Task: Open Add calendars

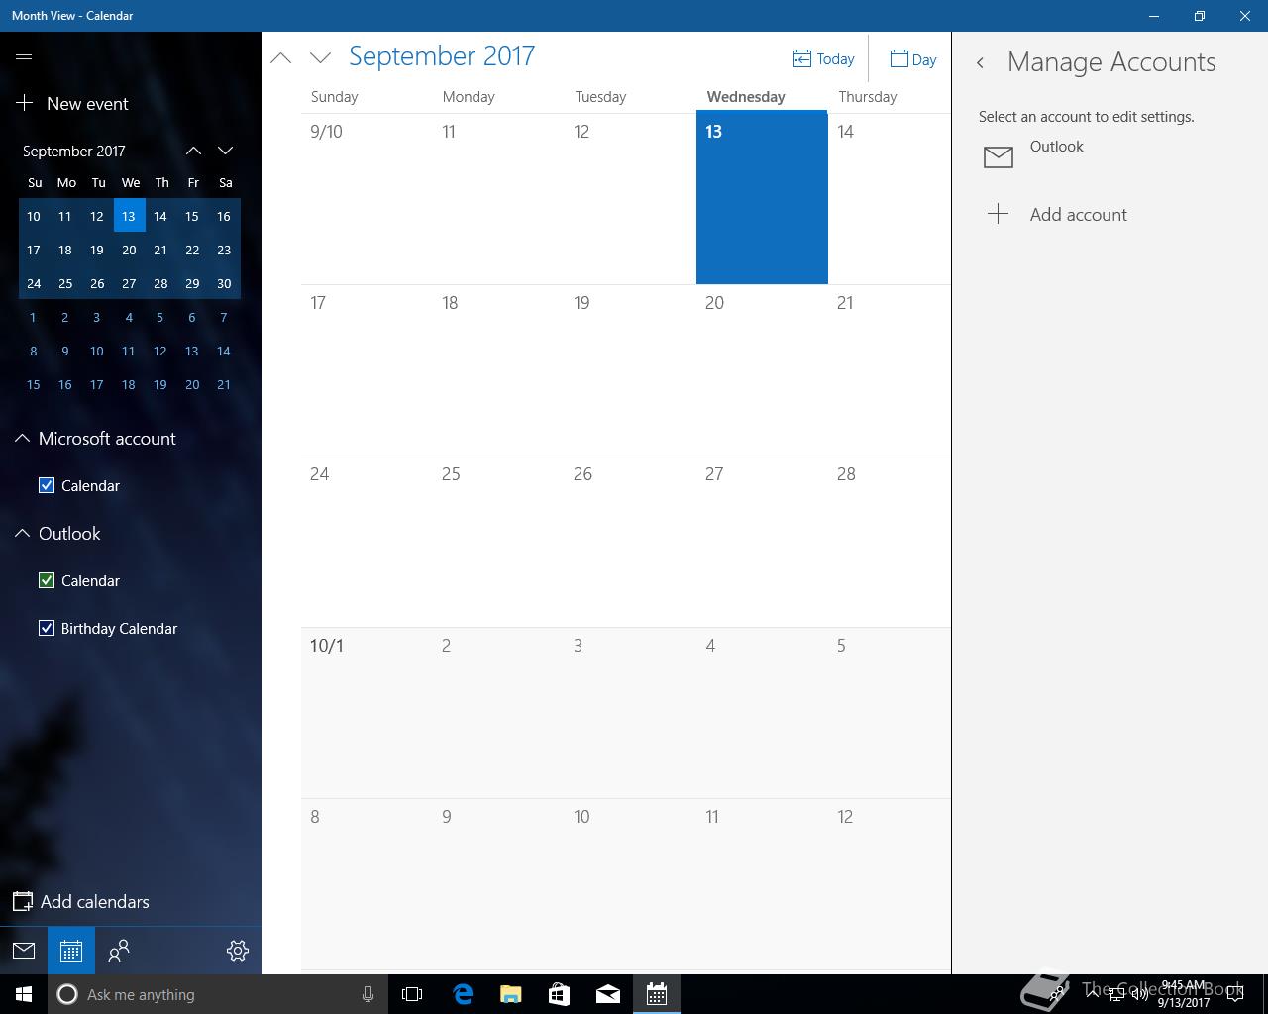Action: click(81, 901)
